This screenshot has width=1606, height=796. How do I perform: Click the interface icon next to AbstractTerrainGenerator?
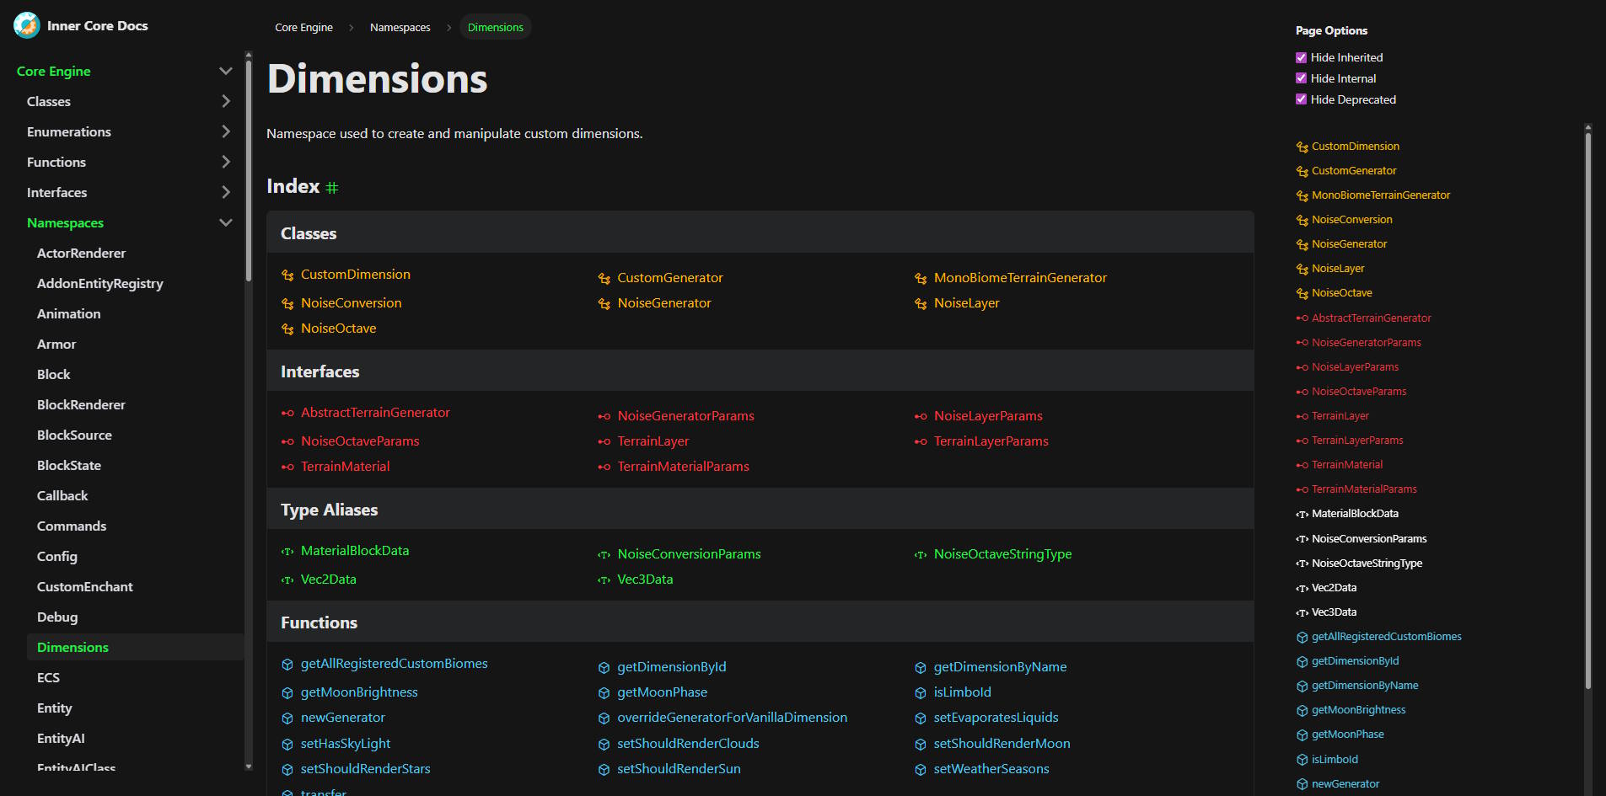[287, 414]
